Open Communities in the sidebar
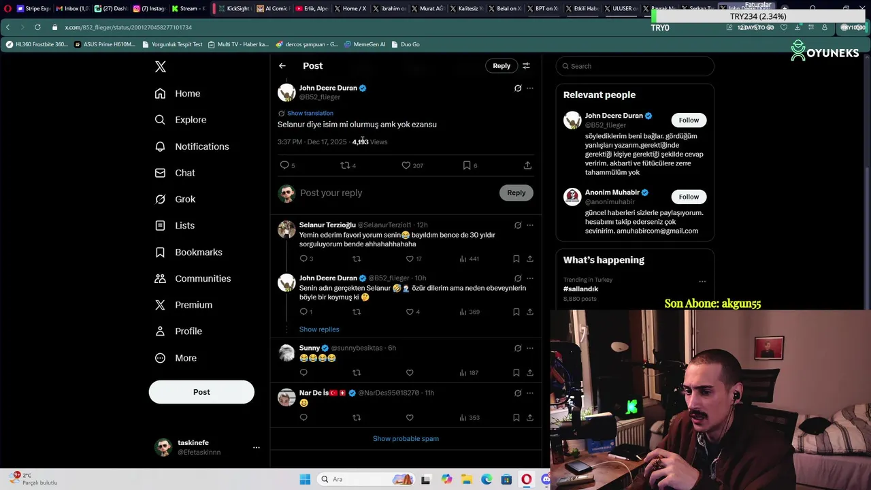Viewport: 871px width, 490px height. (x=193, y=278)
